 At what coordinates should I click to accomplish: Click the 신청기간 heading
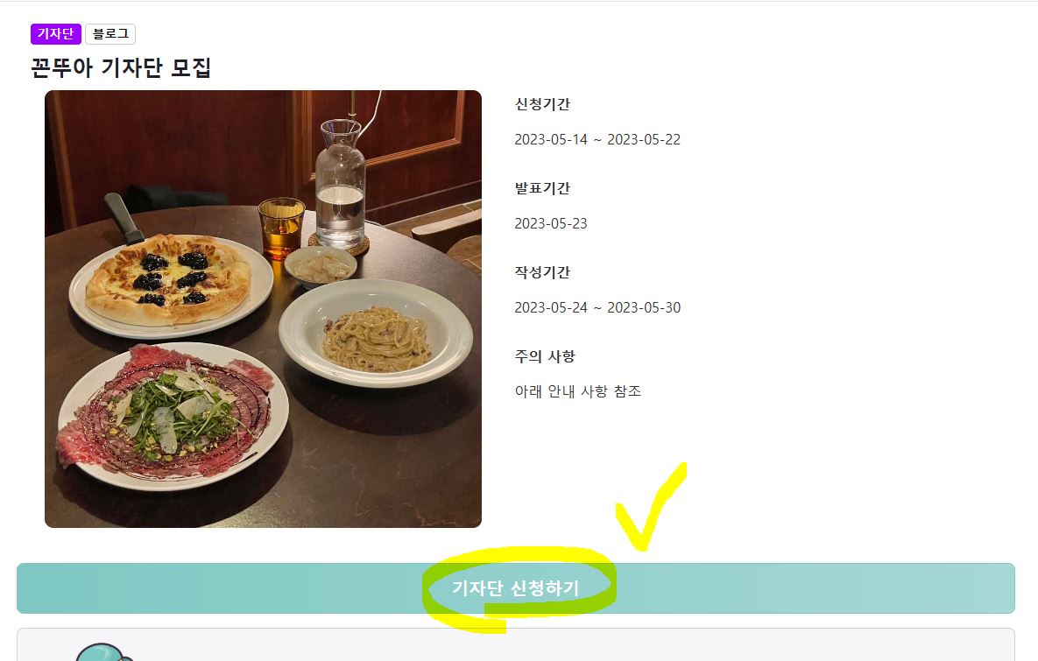(x=542, y=104)
